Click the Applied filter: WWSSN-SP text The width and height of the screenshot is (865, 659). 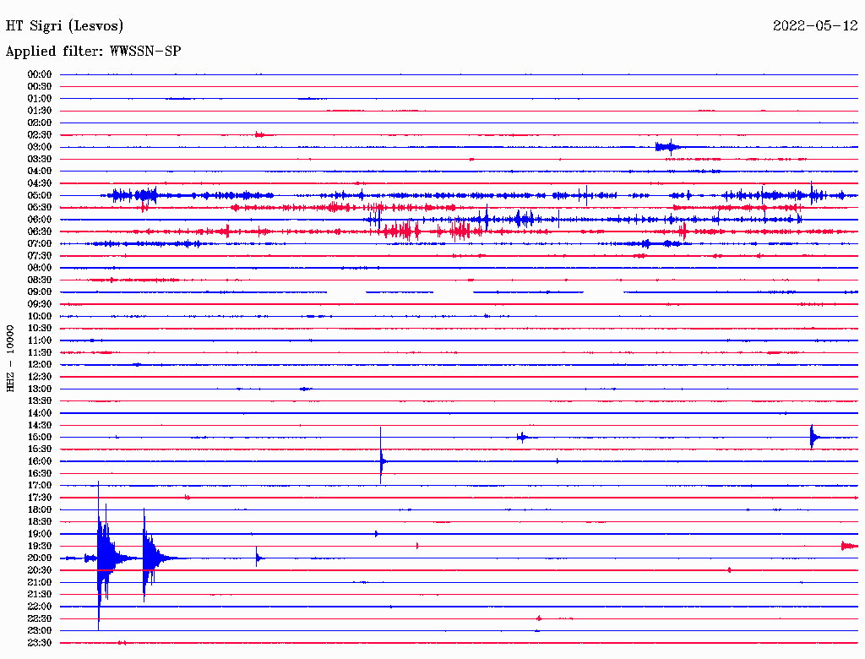pos(93,52)
